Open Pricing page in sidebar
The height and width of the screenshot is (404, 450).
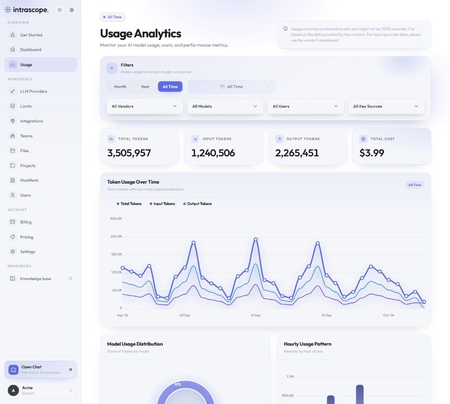(x=40, y=237)
